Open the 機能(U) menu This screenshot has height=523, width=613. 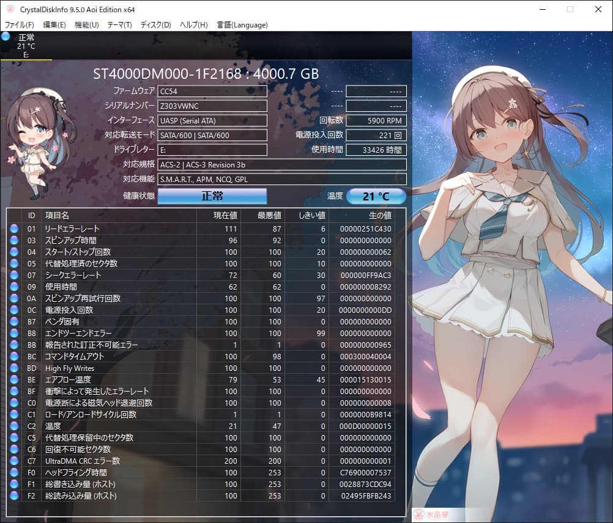86,25
